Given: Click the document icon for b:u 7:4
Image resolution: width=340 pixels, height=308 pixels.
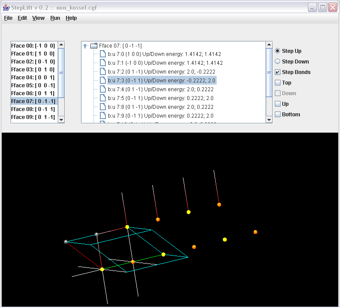Looking at the screenshot, I should click(x=103, y=89).
